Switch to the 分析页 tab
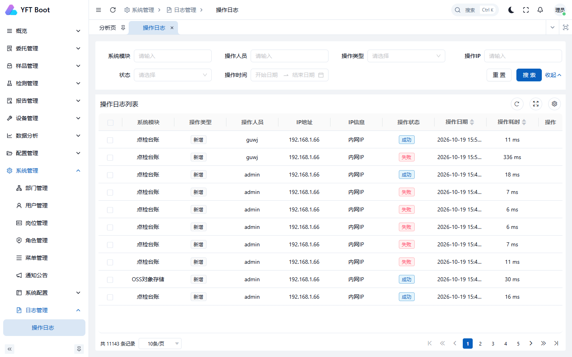The height and width of the screenshot is (357, 572). tap(108, 28)
